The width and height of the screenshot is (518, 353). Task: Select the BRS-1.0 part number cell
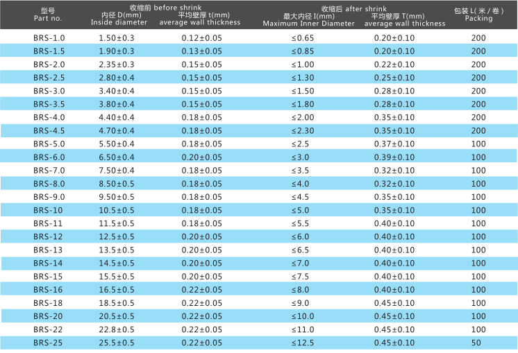pyautogui.click(x=49, y=38)
